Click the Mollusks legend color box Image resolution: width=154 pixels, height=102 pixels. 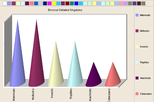click(x=137, y=31)
